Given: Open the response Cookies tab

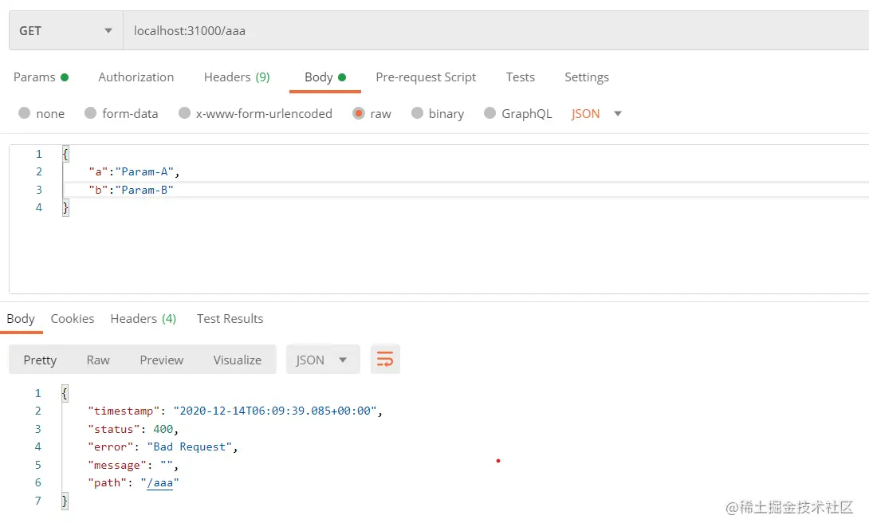Looking at the screenshot, I should [x=73, y=319].
